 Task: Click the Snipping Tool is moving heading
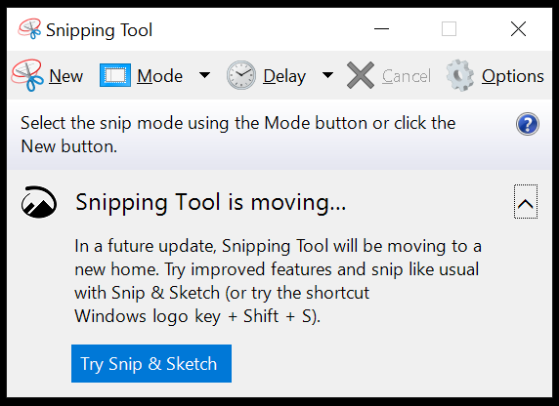211,203
